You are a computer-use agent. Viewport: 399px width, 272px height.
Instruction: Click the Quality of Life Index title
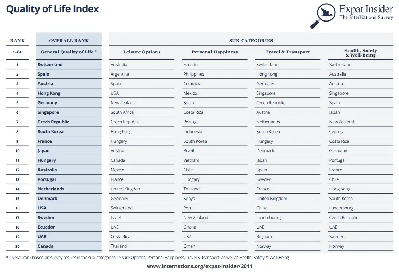(53, 9)
